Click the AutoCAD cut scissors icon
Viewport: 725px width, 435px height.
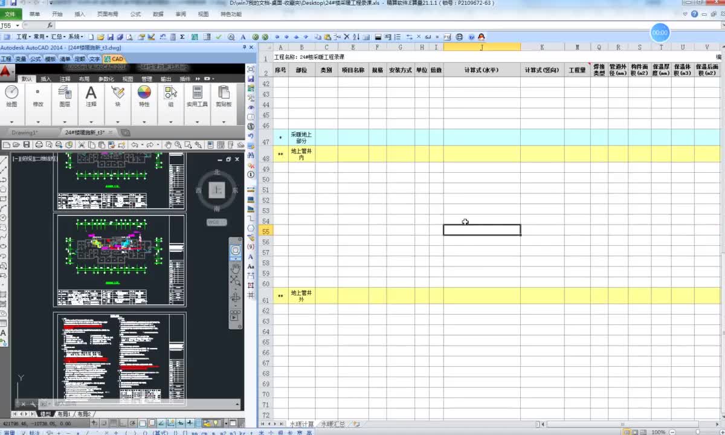click(x=82, y=144)
